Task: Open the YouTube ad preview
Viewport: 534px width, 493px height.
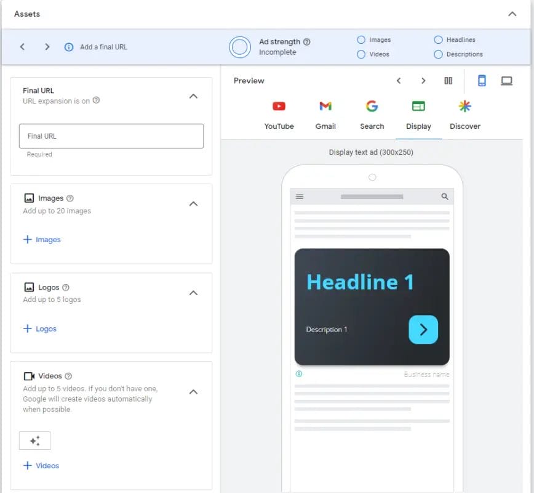Action: (279, 114)
